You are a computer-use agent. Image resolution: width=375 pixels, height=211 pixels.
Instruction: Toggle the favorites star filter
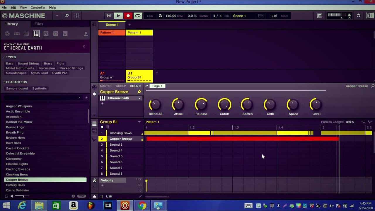pyautogui.click(x=86, y=98)
